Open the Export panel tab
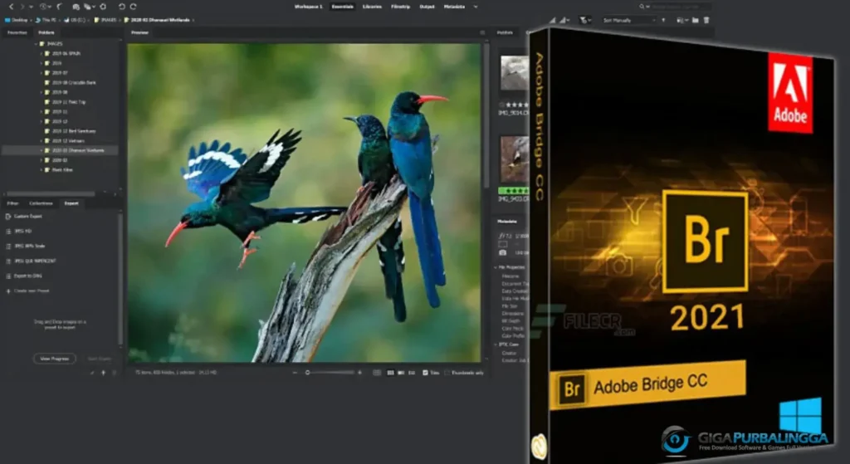The width and height of the screenshot is (850, 464). [x=71, y=203]
